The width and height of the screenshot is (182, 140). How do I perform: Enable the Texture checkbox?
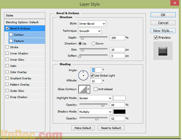click(x=11, y=41)
